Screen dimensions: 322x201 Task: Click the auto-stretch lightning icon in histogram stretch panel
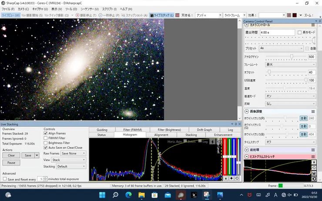point(314,162)
